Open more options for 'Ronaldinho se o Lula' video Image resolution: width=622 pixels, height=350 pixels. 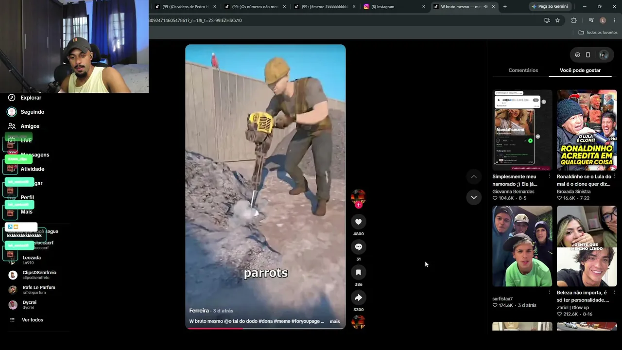[614, 176]
